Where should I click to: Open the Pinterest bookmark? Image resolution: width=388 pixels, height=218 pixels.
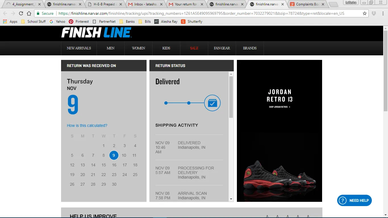click(79, 22)
